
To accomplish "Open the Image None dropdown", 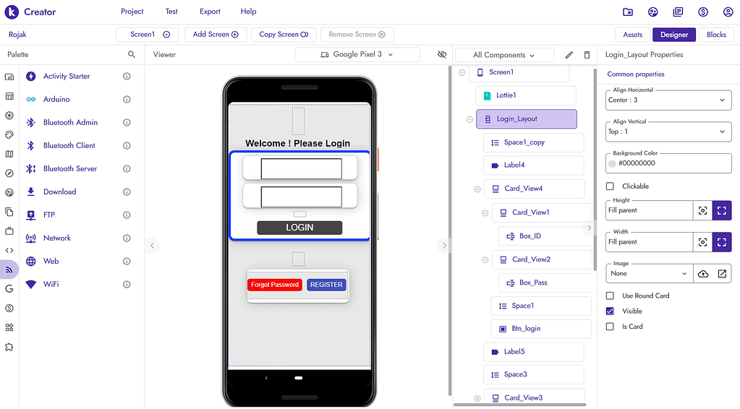I will pos(650,274).
